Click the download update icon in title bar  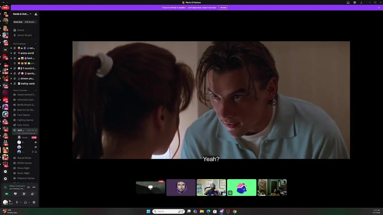(x=361, y=2)
